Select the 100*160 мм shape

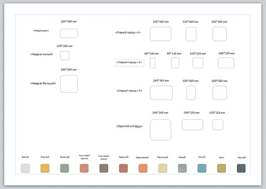pyautogui.click(x=191, y=93)
